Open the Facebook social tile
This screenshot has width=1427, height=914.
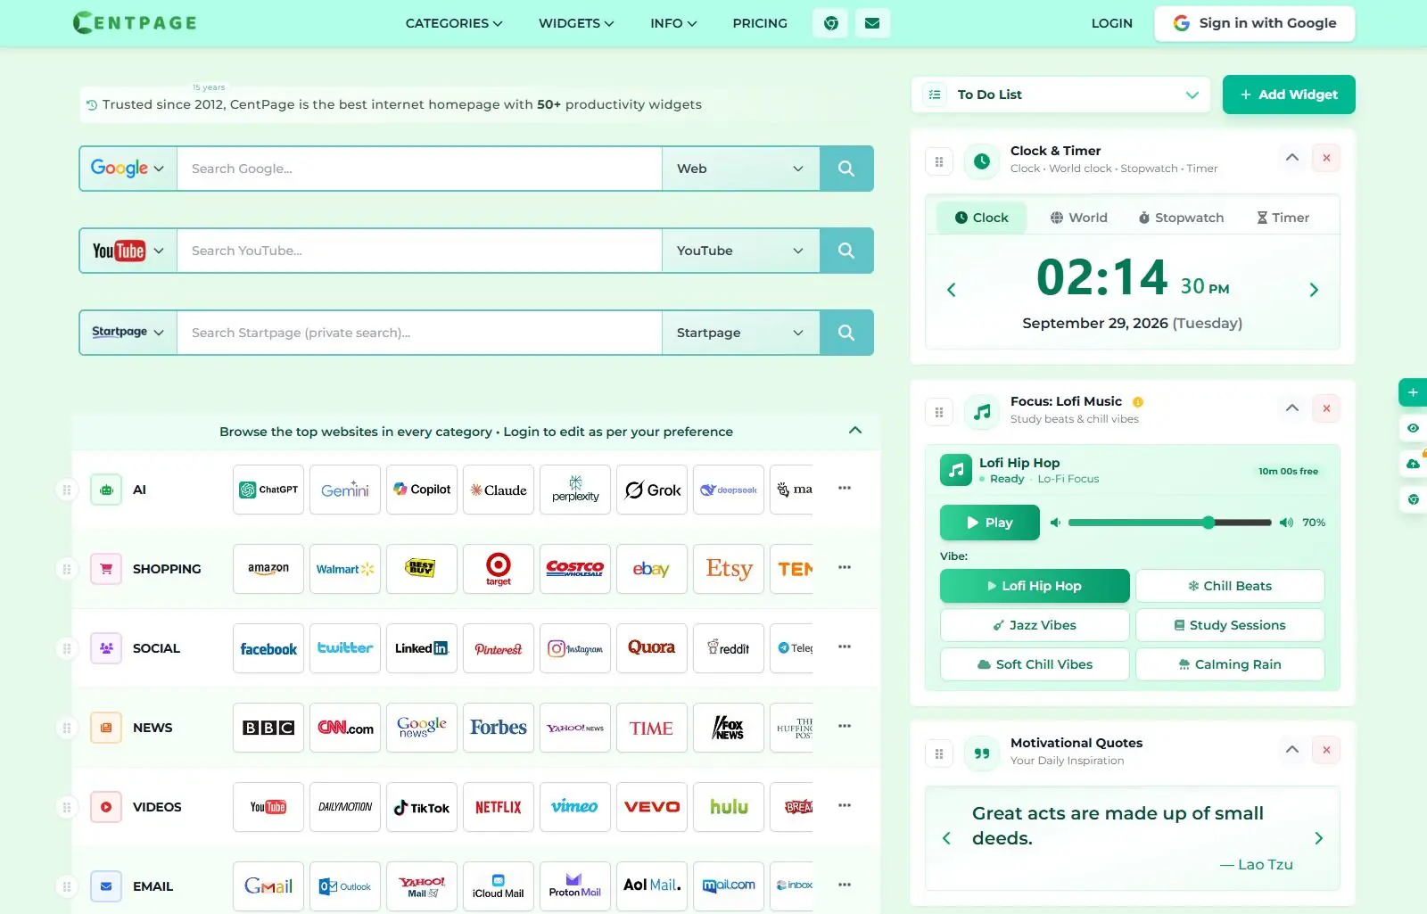tap(268, 648)
